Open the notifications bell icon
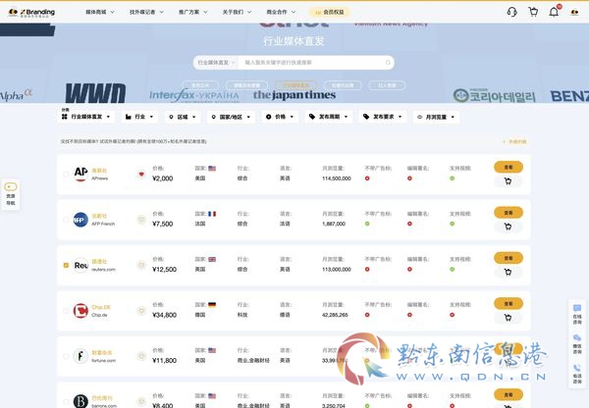The height and width of the screenshot is (408, 589). [x=554, y=12]
